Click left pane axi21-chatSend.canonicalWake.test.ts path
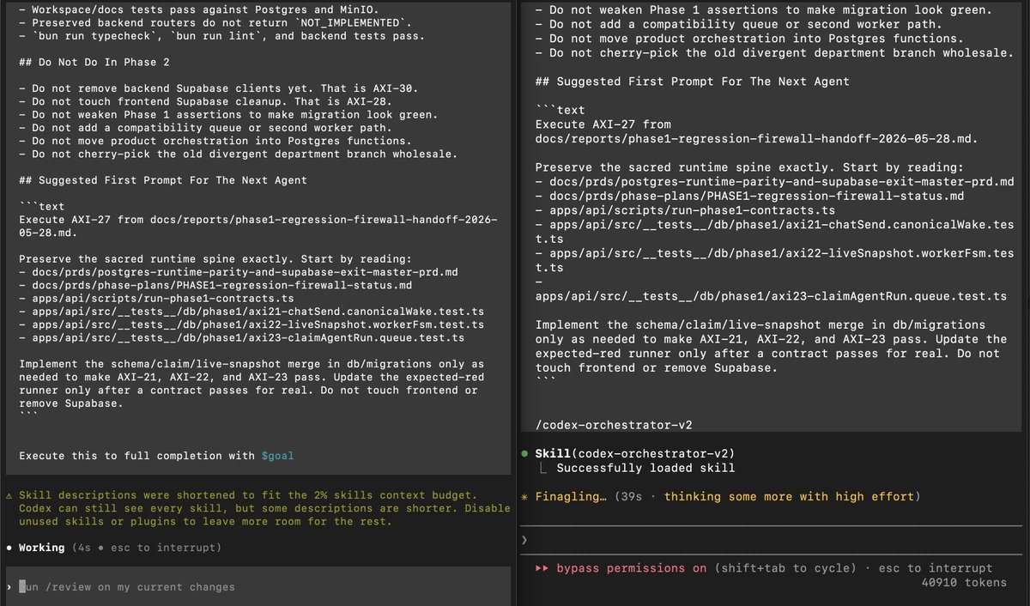Screen dimensions: 1030x606 [257, 311]
